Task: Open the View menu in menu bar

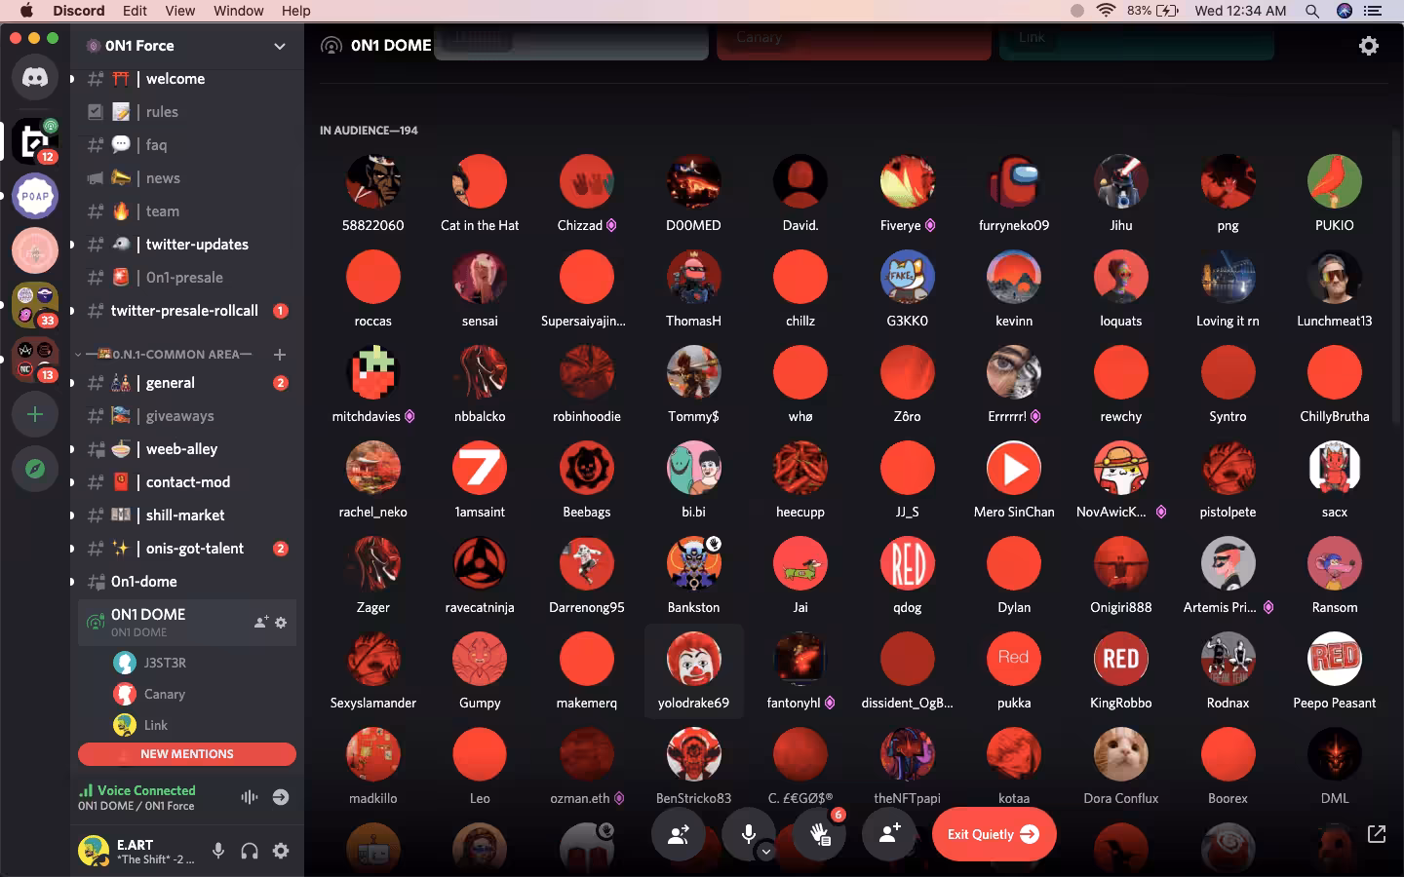Action: [179, 11]
